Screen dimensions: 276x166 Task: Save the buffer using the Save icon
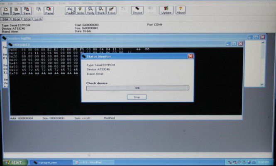point(27,10)
